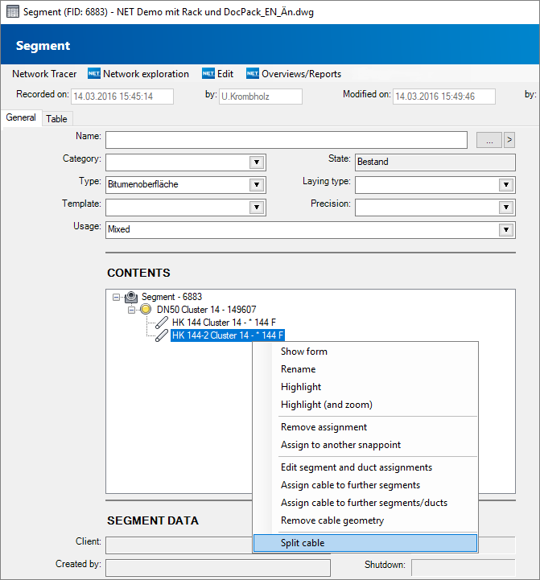Select HK 144 Cluster 14 cable item

[224, 323]
